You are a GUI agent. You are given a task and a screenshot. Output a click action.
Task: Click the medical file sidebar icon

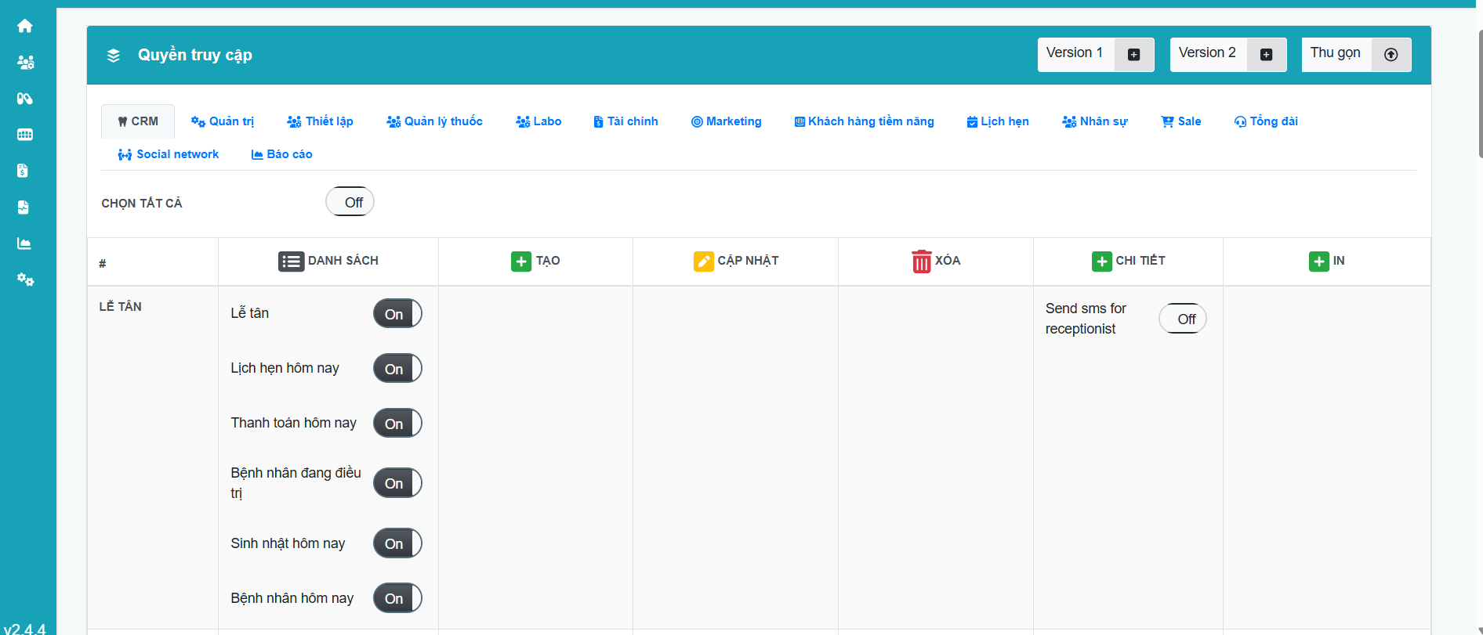(24, 207)
